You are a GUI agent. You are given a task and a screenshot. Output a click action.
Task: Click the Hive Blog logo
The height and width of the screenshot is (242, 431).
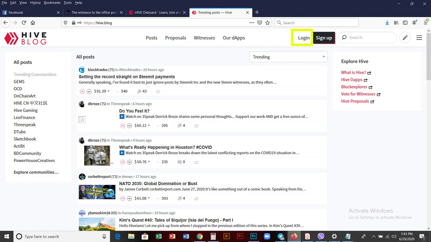(x=25, y=38)
